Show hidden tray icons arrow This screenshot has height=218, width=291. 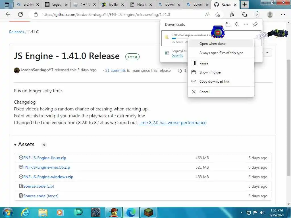point(242,213)
